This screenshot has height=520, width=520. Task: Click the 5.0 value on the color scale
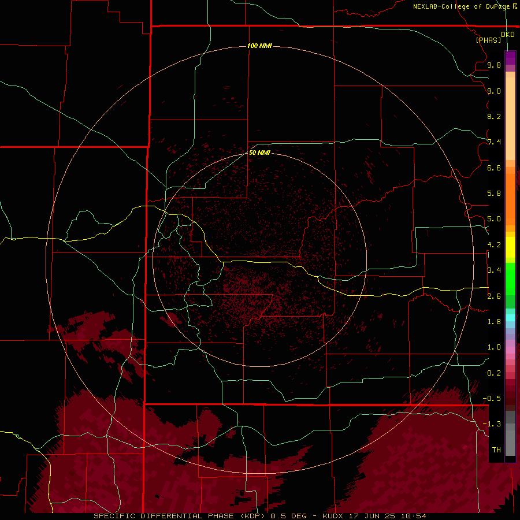click(x=494, y=219)
